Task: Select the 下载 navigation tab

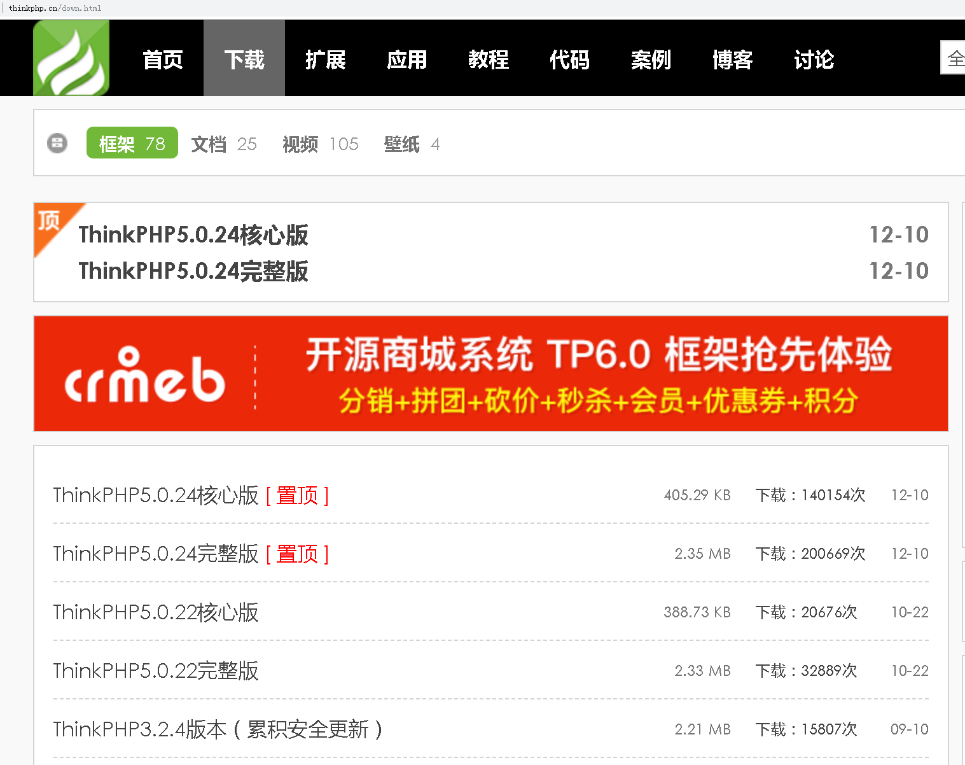Action: (244, 58)
